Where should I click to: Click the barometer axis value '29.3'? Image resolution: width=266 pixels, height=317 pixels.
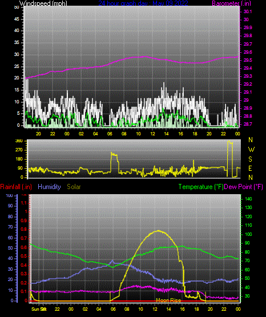coord(248,76)
